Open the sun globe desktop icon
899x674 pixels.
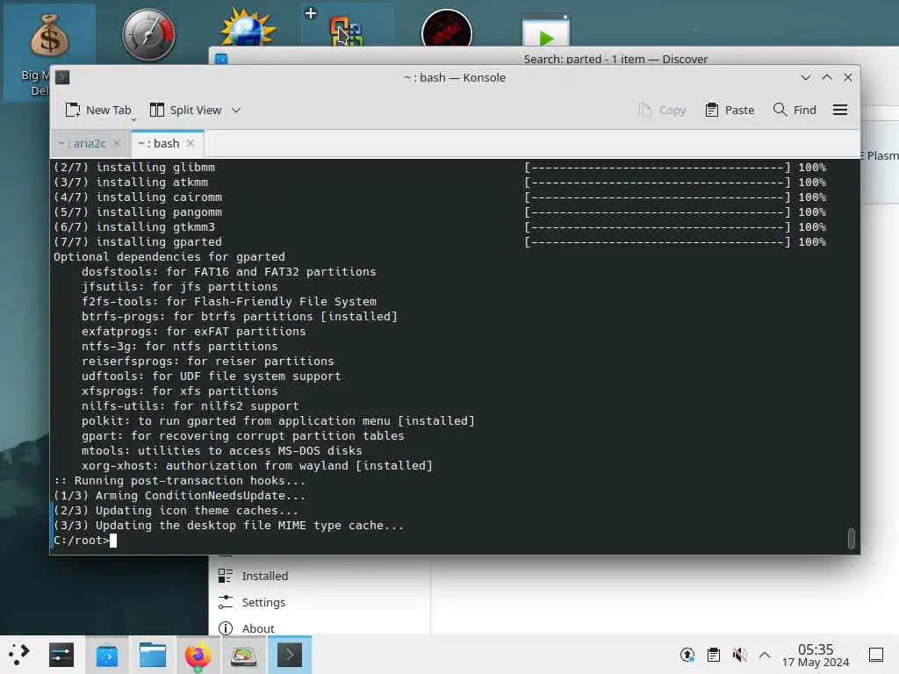(248, 29)
